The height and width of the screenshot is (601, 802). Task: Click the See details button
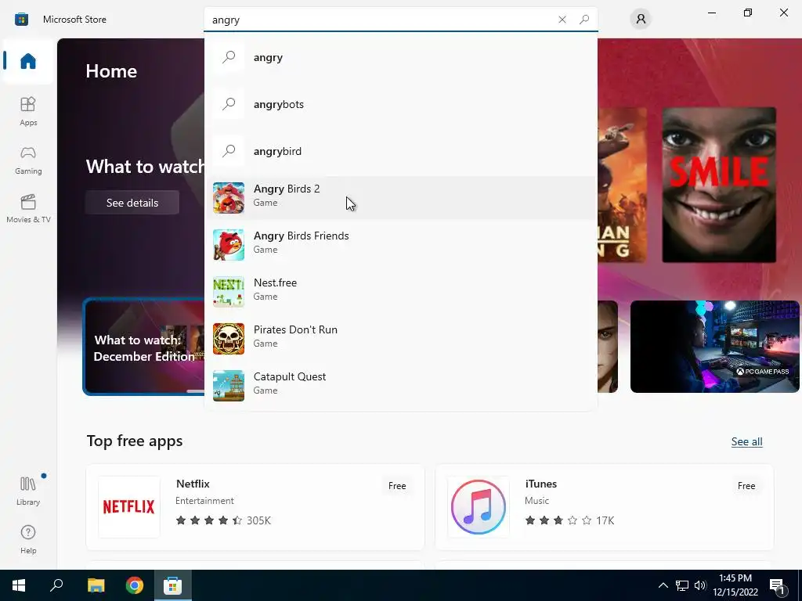pos(132,203)
